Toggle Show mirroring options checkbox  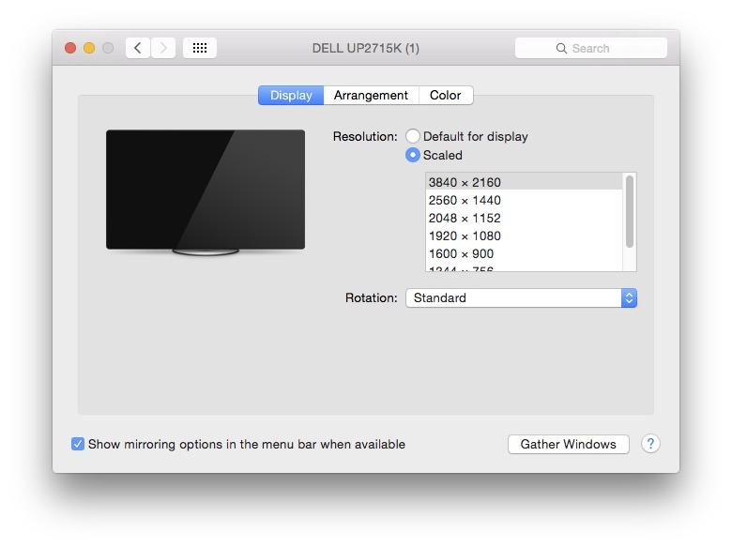point(78,444)
